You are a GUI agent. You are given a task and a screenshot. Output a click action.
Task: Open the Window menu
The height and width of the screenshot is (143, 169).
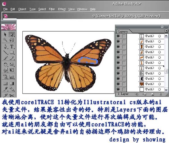coord(82,9)
